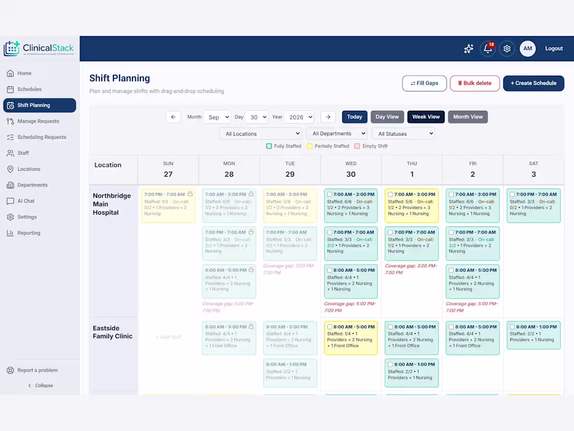Check Wednesday 30 Eastside 8:00 AM - 5:00 PM shift
This screenshot has width=574, height=431.
pos(329,327)
